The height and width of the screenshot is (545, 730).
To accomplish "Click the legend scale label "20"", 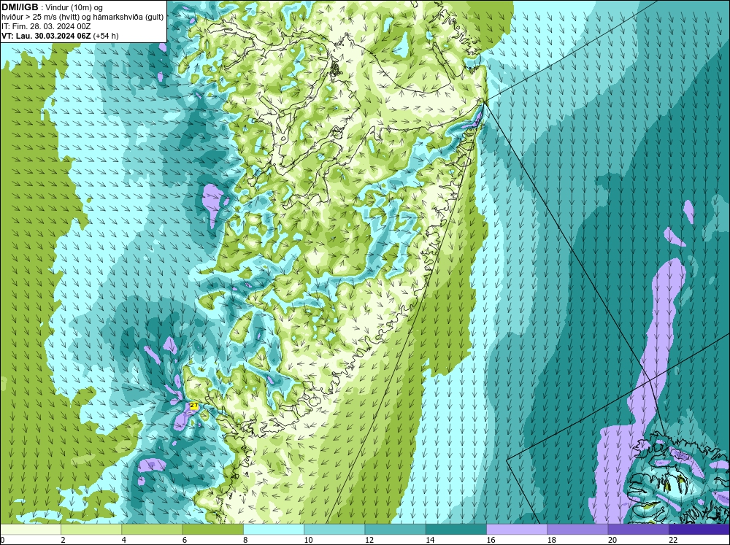I will (612, 540).
